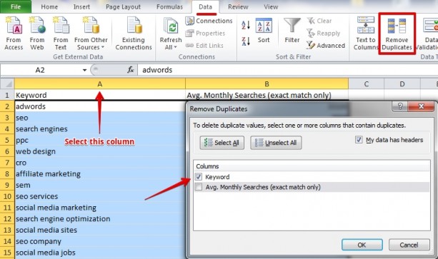
Task: Select column C header
Action: pos(367,84)
